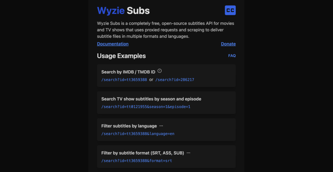Open the Donate link

228,44
